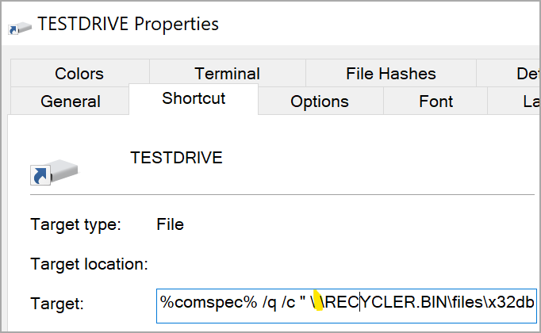Click the Target location: label
The width and height of the screenshot is (541, 333).
click(89, 264)
